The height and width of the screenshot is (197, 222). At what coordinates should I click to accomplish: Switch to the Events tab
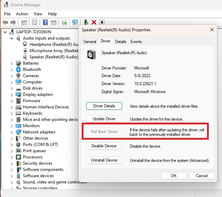coord(136,42)
